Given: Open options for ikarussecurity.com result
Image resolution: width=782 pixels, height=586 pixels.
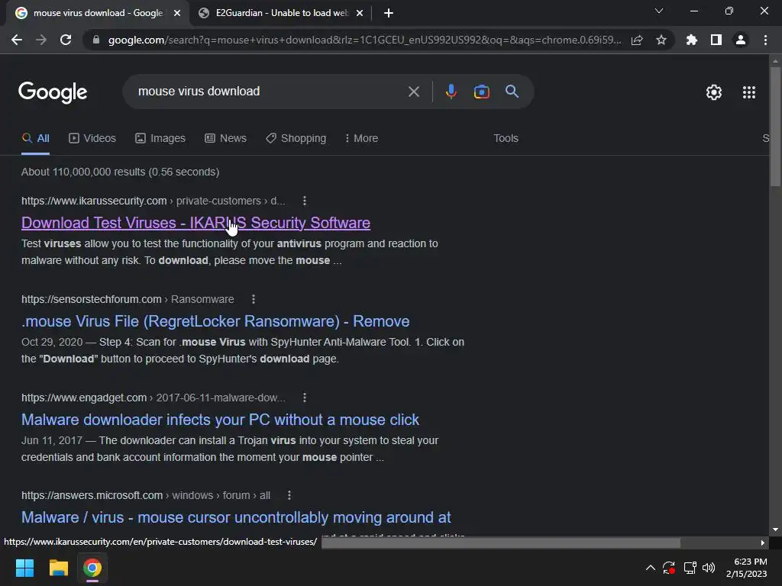Looking at the screenshot, I should (x=305, y=201).
